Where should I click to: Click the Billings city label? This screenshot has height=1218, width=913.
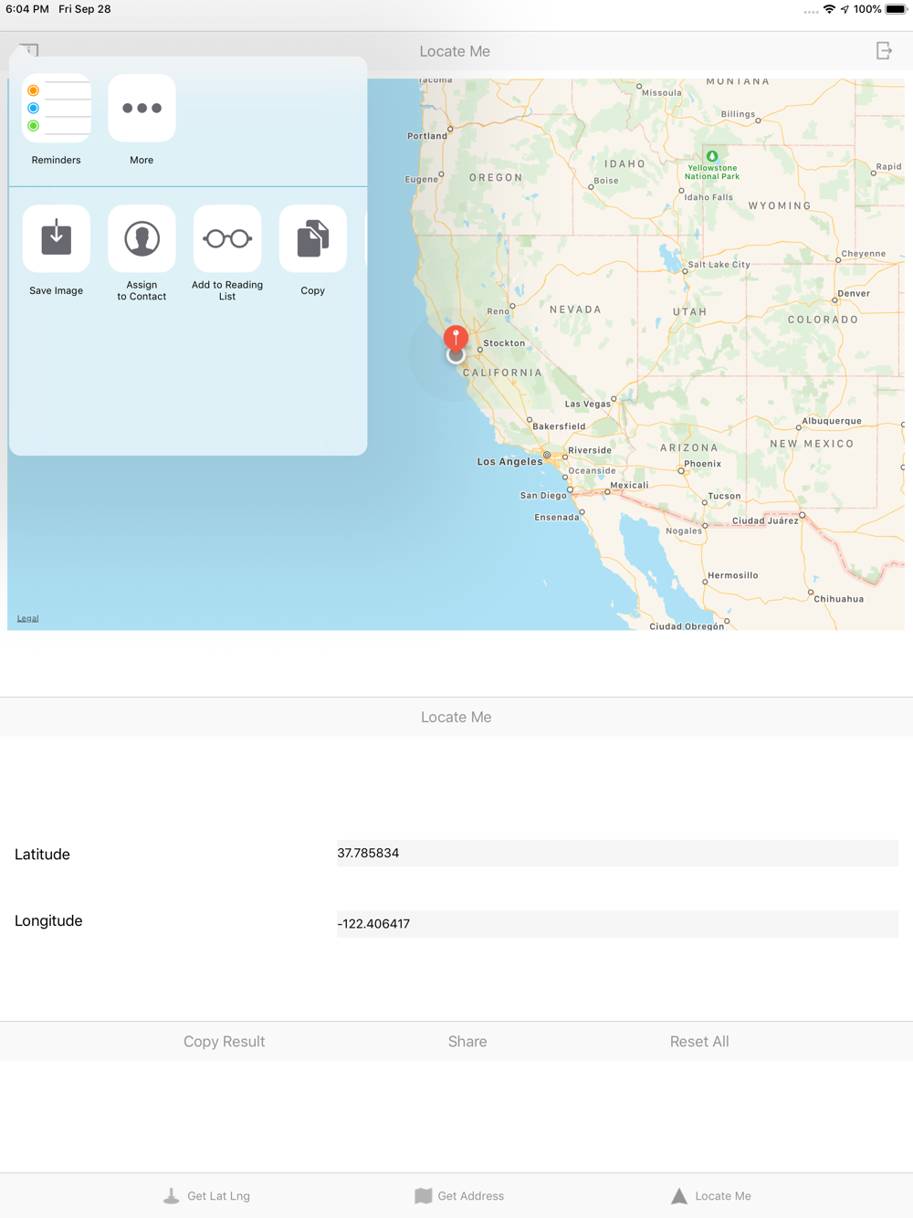(738, 114)
